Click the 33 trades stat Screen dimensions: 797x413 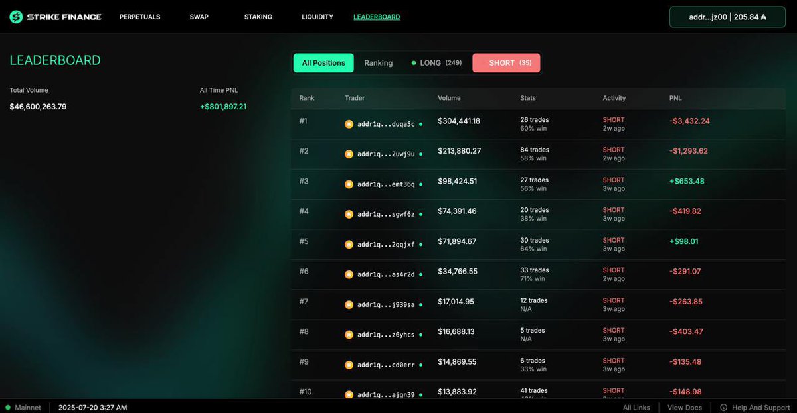coord(535,270)
